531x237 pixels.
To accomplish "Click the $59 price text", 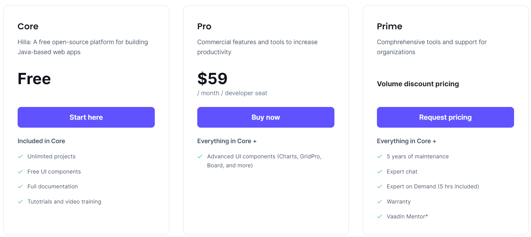I will (x=212, y=79).
